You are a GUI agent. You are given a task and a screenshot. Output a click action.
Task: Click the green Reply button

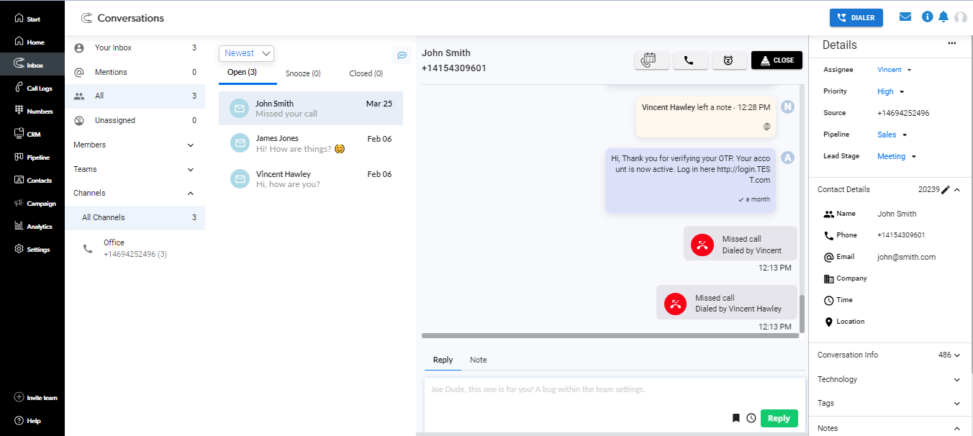[x=779, y=418]
